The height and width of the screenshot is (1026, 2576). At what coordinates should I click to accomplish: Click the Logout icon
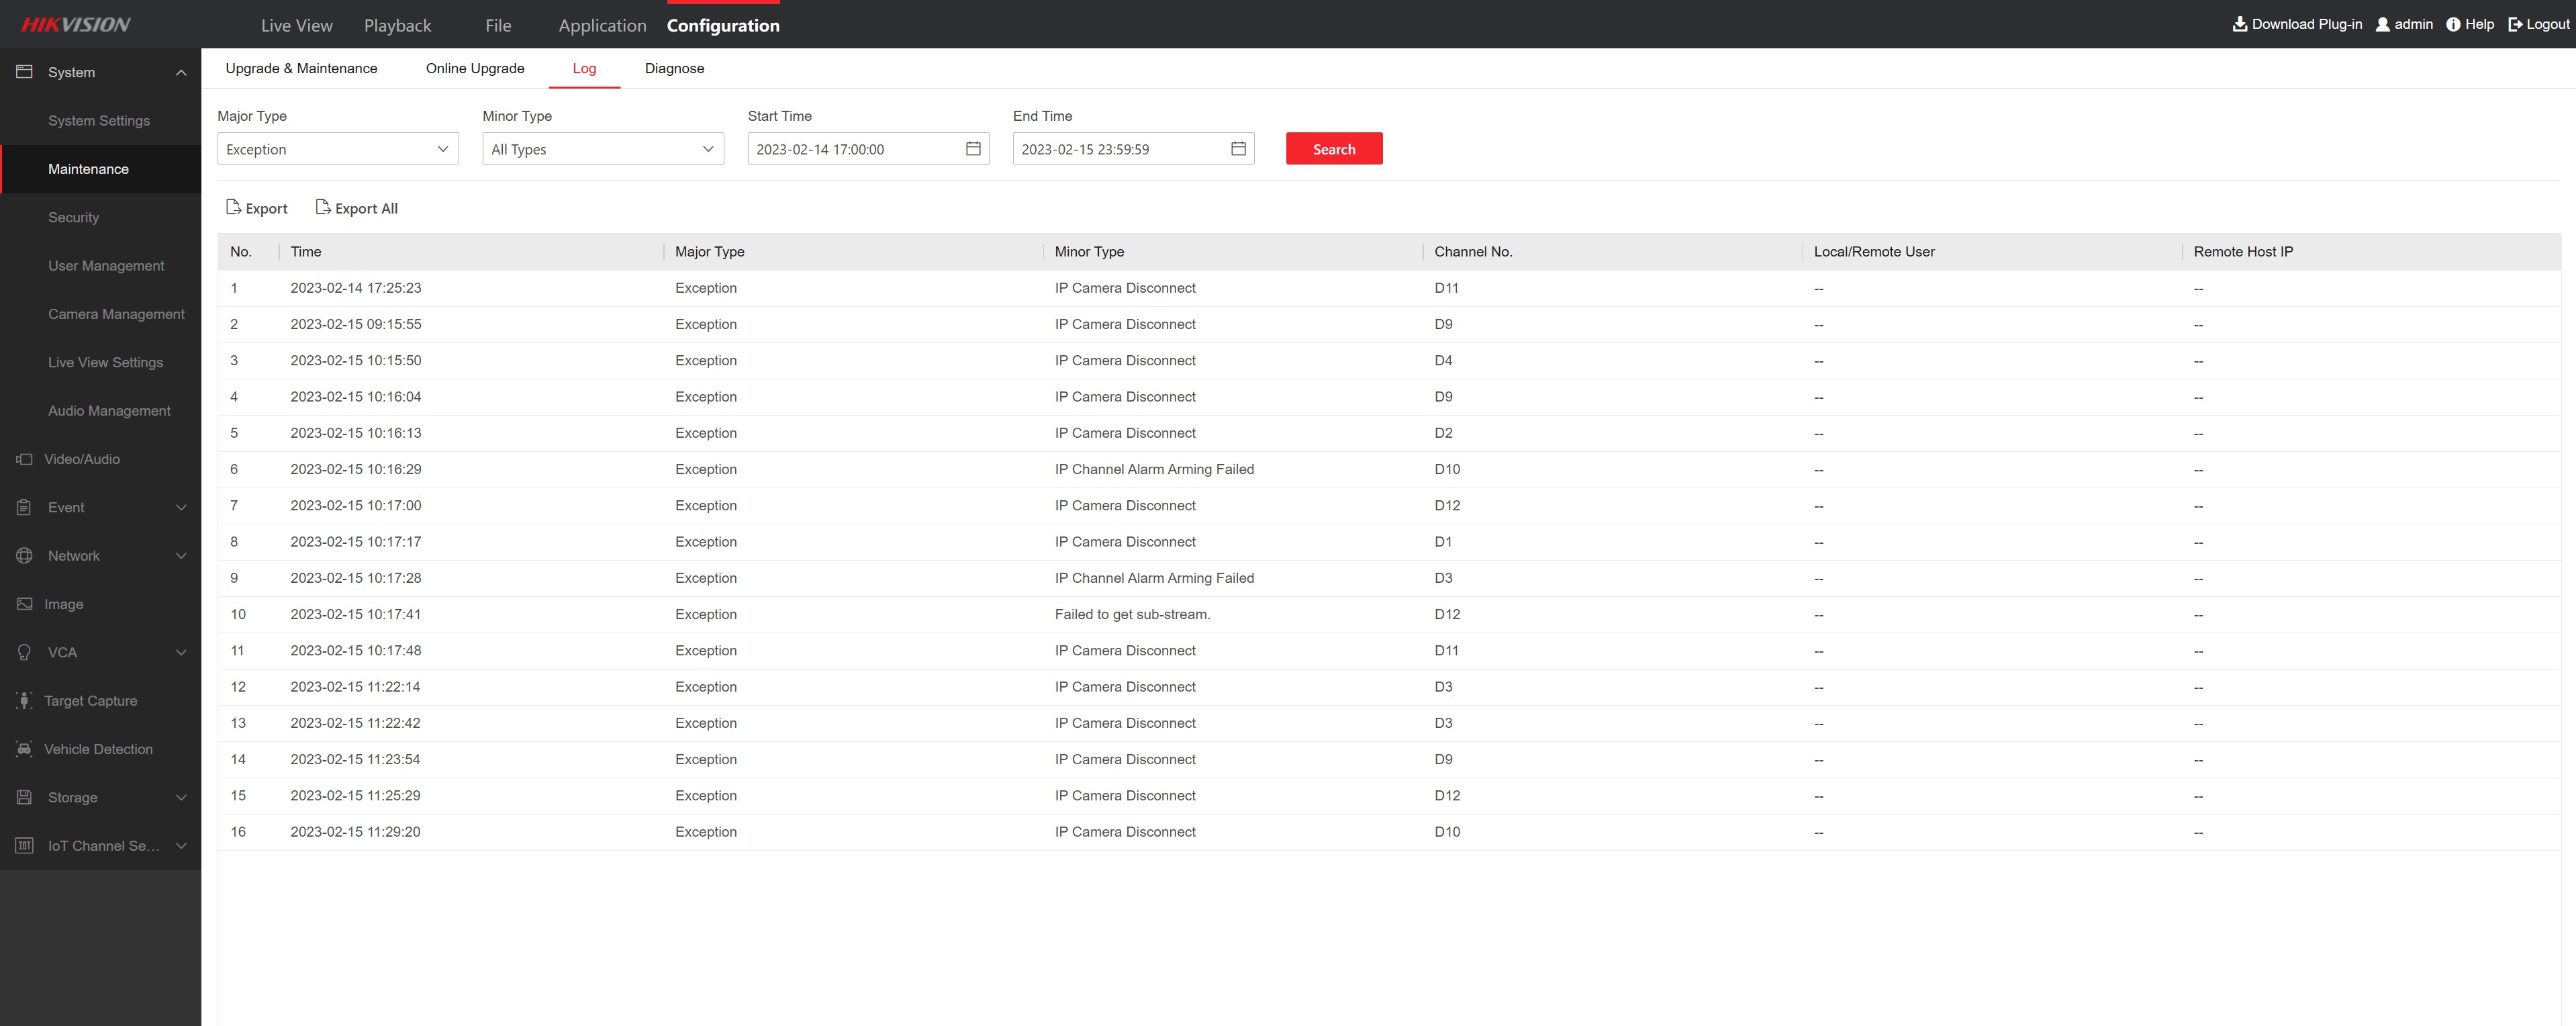point(2514,24)
